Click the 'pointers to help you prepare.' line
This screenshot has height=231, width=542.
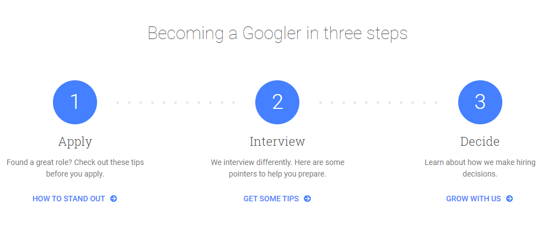277,174
